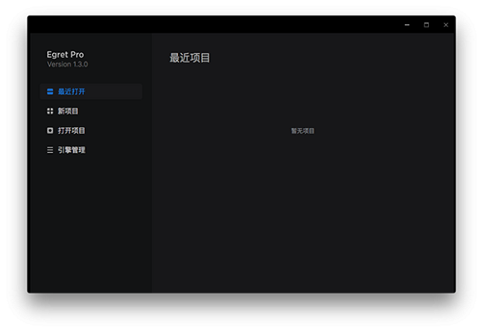The width and height of the screenshot is (483, 332).
Task: Click the 新项目 grid icon
Action: [50, 111]
